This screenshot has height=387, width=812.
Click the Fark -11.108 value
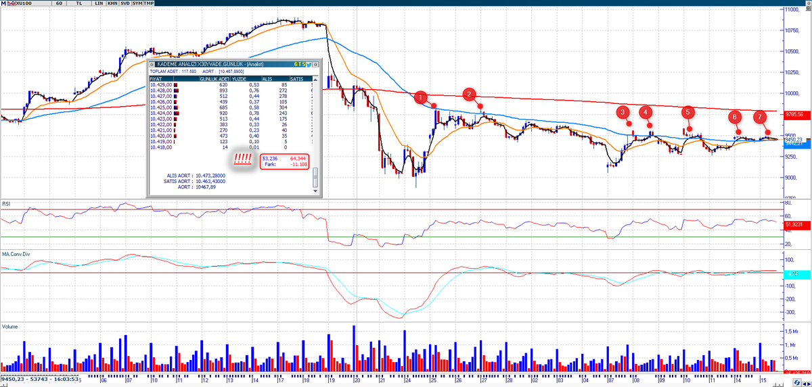click(x=299, y=165)
